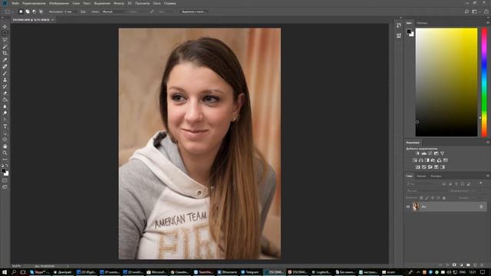491x276 pixels.
Task: Enable Add to selection mode
Action: pyautogui.click(x=28, y=11)
